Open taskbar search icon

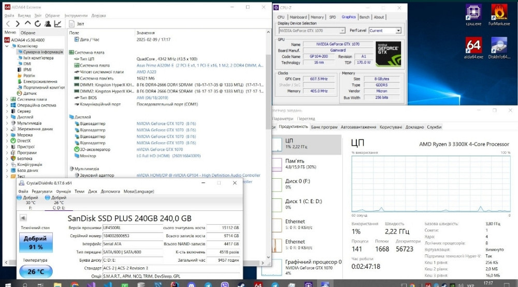pyautogui.click(x=25, y=284)
